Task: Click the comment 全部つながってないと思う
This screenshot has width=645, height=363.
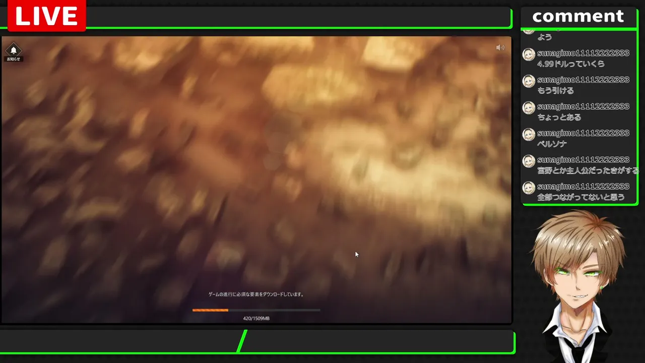Action: (581, 198)
